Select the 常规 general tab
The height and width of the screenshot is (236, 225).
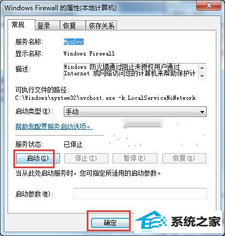click(x=21, y=25)
